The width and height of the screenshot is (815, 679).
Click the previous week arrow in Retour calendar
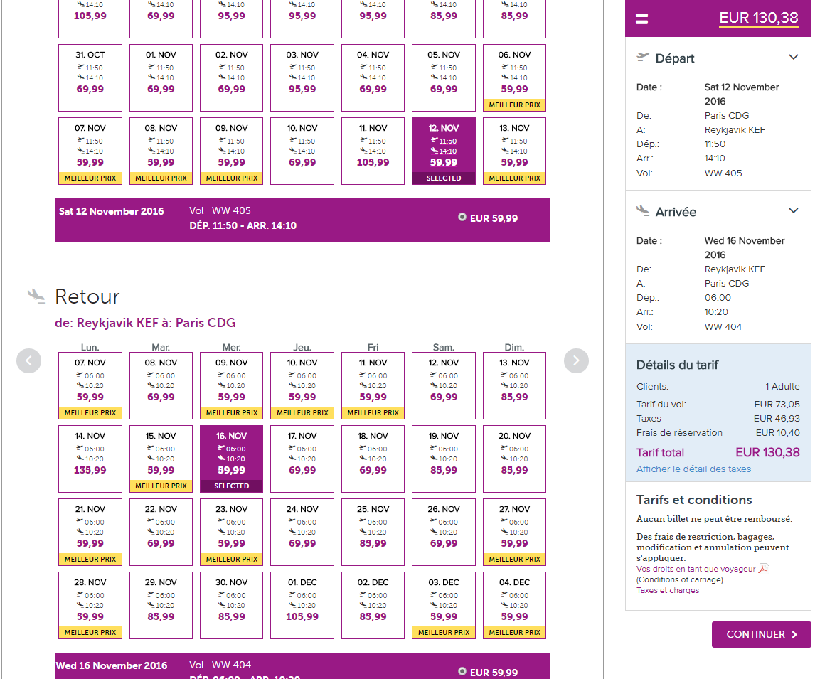(28, 360)
